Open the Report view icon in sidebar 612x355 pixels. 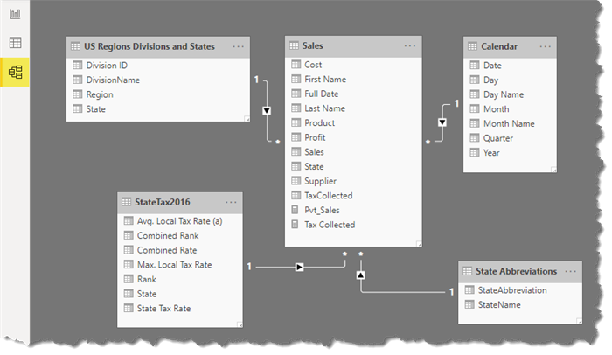click(x=15, y=15)
